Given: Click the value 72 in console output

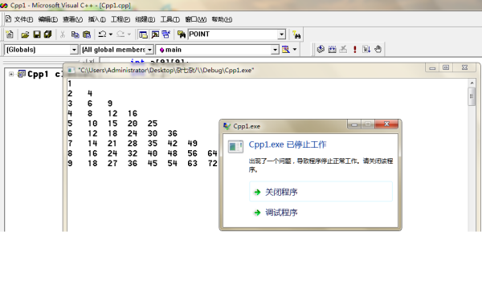Looking at the screenshot, I should 212,164.
